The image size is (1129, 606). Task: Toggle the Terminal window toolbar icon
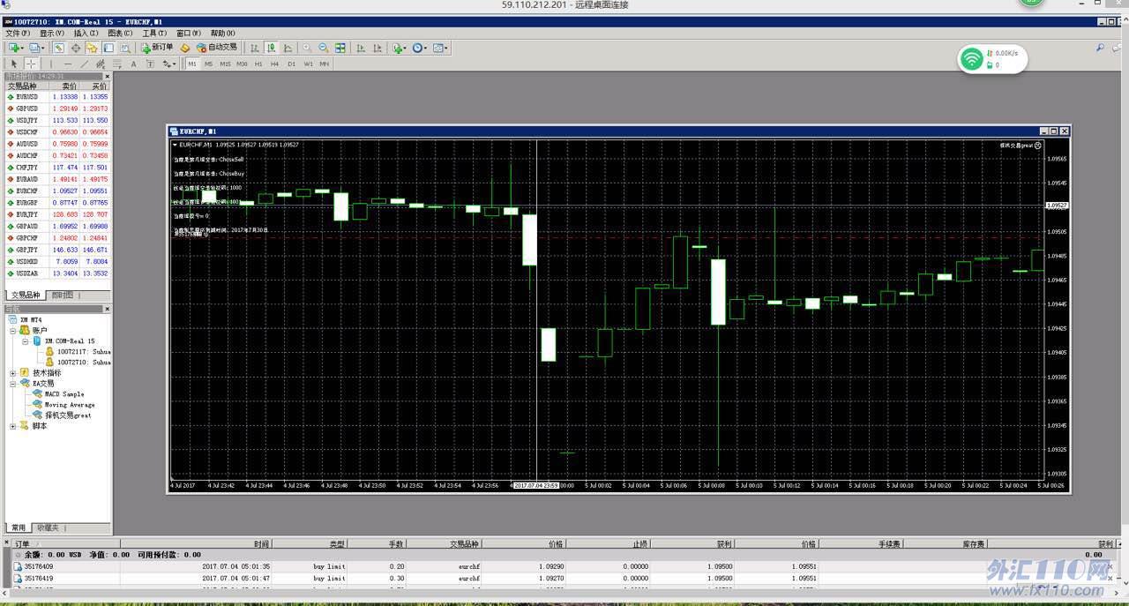108,48
